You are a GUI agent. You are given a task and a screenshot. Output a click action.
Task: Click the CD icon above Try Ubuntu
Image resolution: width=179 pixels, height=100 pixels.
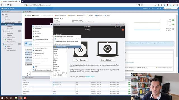pyautogui.click(x=81, y=49)
